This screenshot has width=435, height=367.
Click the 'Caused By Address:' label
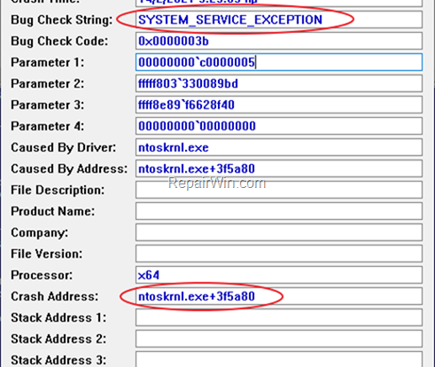69,169
